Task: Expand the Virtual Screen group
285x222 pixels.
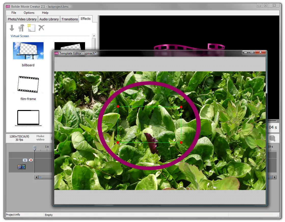Action: [20, 36]
